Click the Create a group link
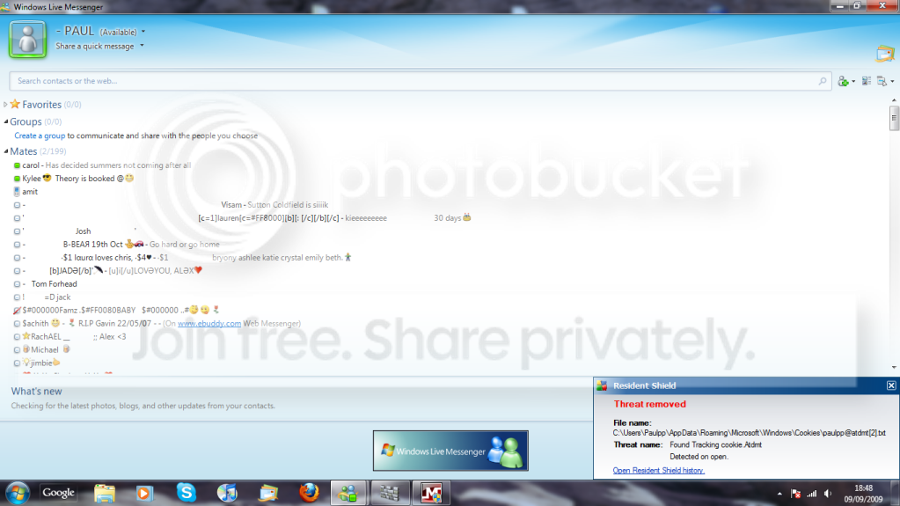Image resolution: width=900 pixels, height=506 pixels. point(40,136)
